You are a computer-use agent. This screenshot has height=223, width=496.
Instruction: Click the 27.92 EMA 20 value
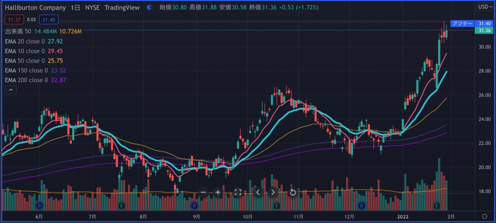pyautogui.click(x=55, y=41)
